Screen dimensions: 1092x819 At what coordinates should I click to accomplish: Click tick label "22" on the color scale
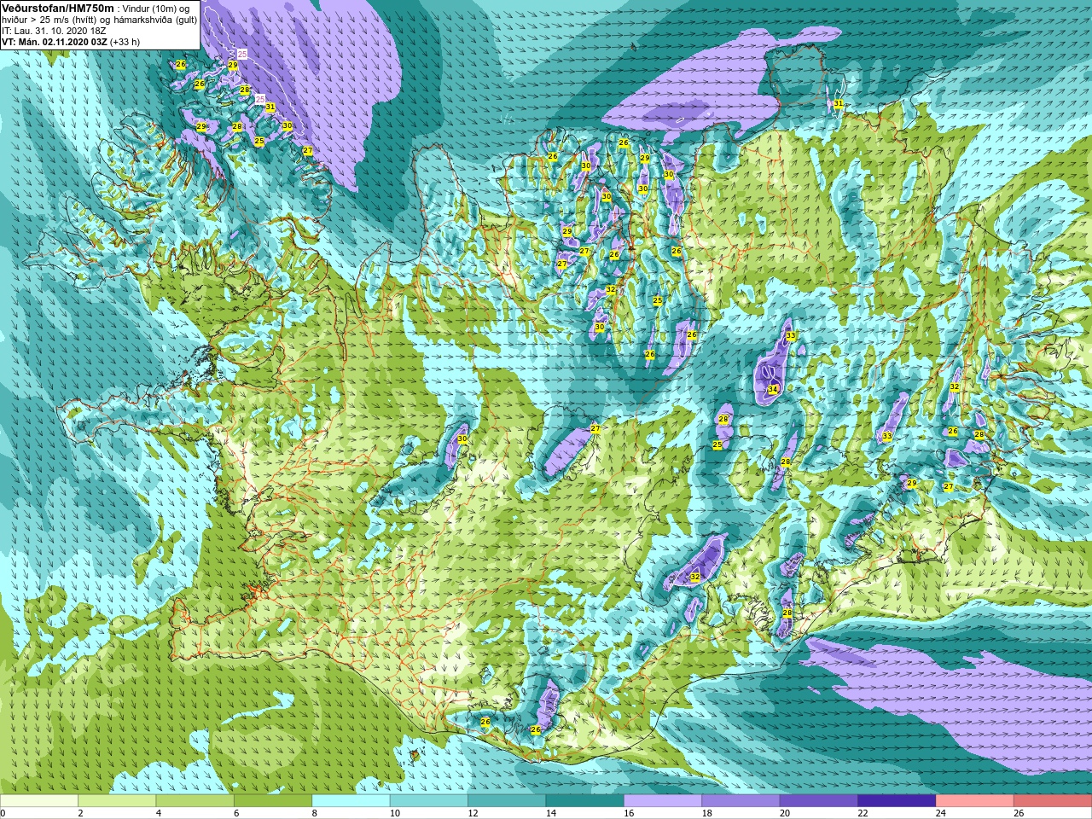(x=863, y=813)
